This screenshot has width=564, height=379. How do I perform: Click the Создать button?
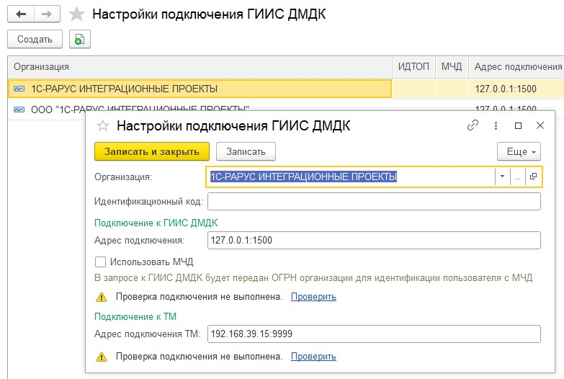(x=35, y=39)
